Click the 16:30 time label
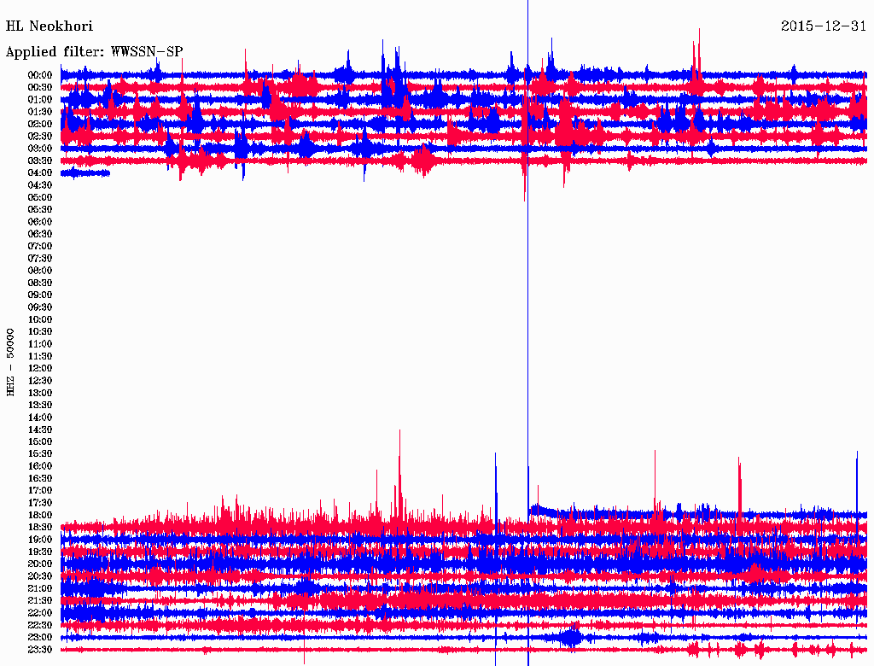 40,479
